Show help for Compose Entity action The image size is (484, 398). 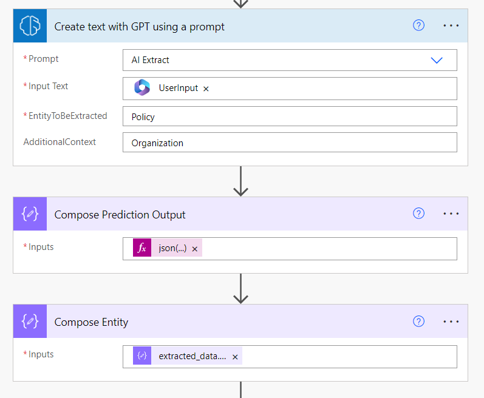click(418, 321)
